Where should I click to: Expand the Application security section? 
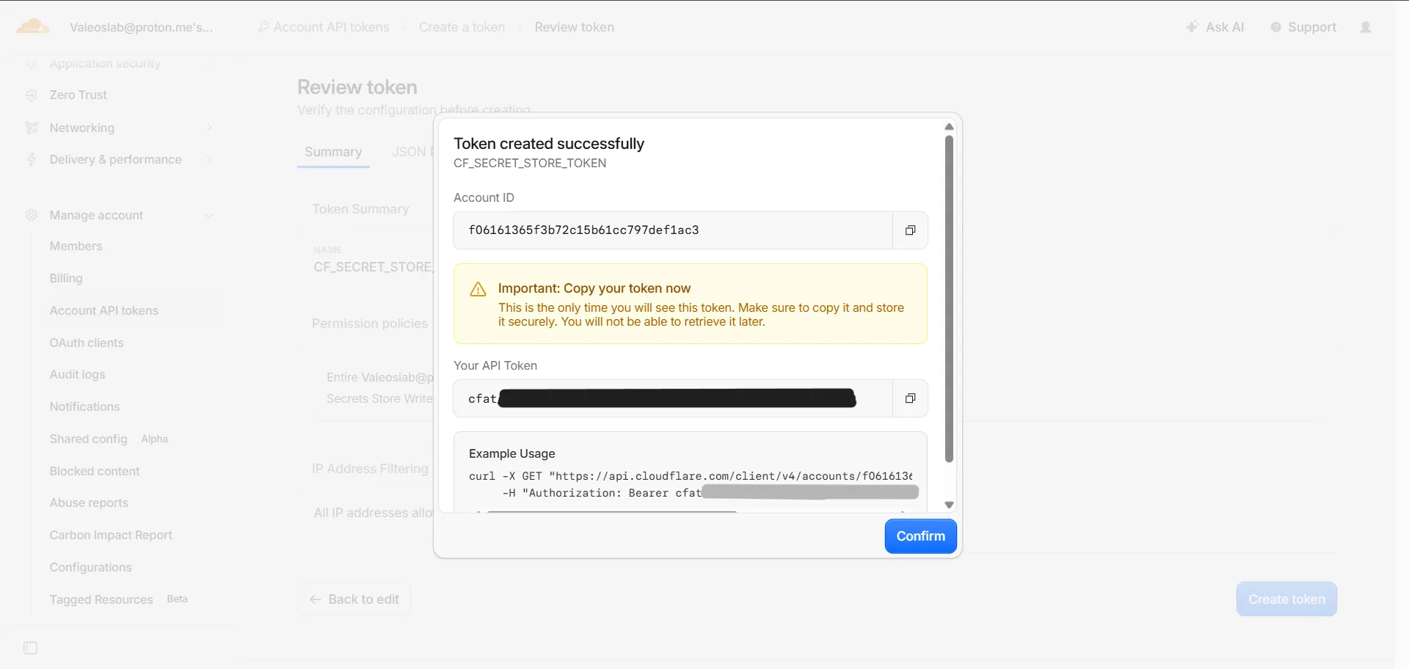[209, 64]
